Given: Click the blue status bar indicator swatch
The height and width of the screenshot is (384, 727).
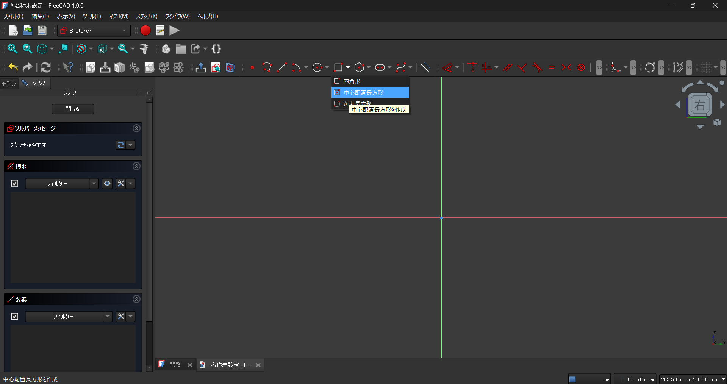Looking at the screenshot, I should 572,379.
